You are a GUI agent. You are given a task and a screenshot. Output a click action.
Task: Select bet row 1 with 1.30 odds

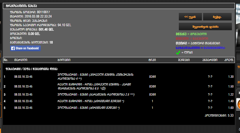pyautogui.click(x=119, y=77)
